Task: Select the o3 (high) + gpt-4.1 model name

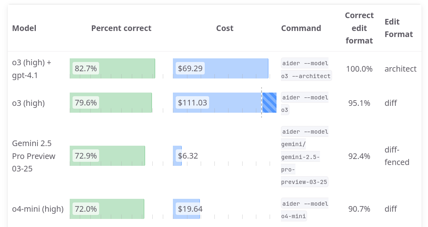Action: point(32,69)
